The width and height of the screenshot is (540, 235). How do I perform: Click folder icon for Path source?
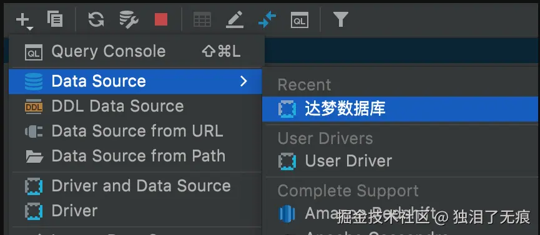(x=34, y=156)
